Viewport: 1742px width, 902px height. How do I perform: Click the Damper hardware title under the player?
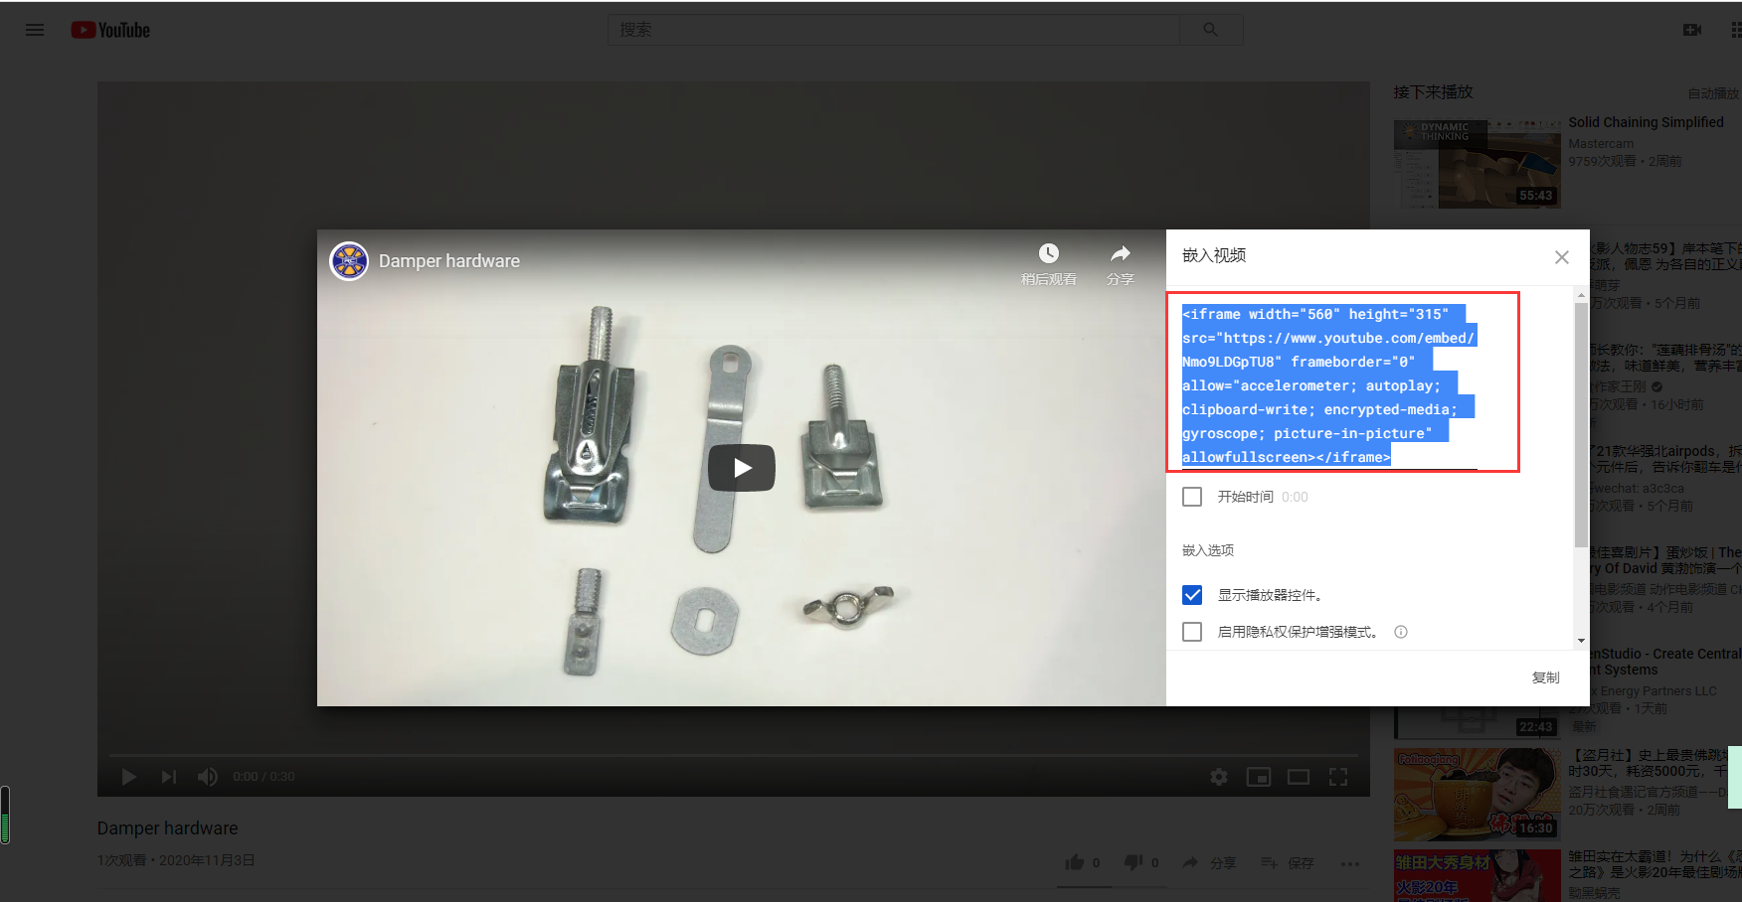167,828
